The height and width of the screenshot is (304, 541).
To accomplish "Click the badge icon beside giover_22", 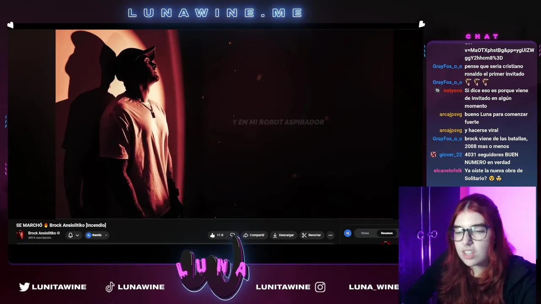I will click(433, 155).
